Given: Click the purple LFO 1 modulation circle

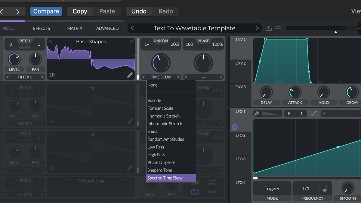Looking at the screenshot, I should coord(235,127).
